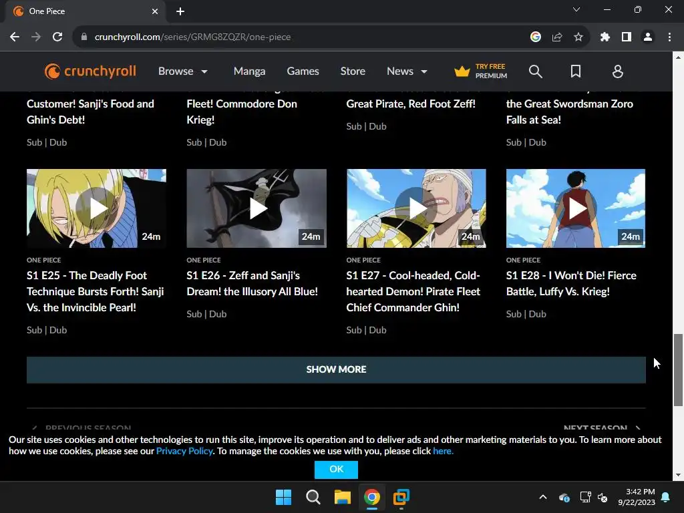Click Sub | Dub under S1 E28
The width and height of the screenshot is (684, 513).
[526, 314]
